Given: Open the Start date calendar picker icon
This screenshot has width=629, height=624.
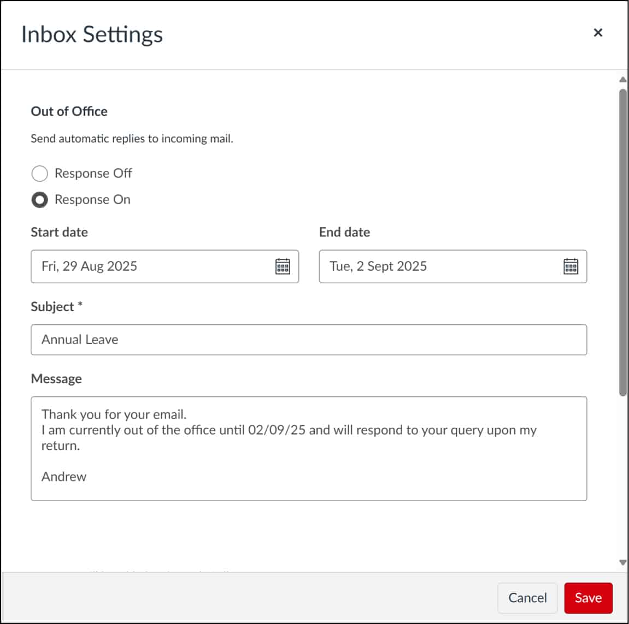Looking at the screenshot, I should 283,266.
